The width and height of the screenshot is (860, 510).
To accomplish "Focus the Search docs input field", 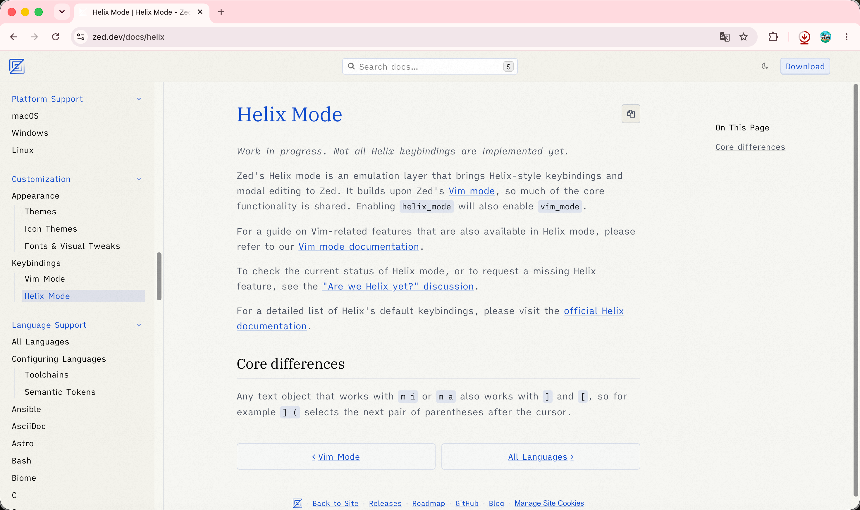I will click(430, 66).
